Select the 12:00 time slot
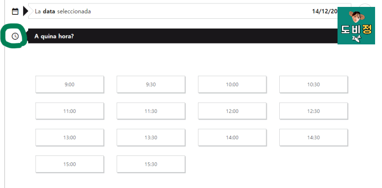Viewport: 382px width, 188px height. [232, 111]
